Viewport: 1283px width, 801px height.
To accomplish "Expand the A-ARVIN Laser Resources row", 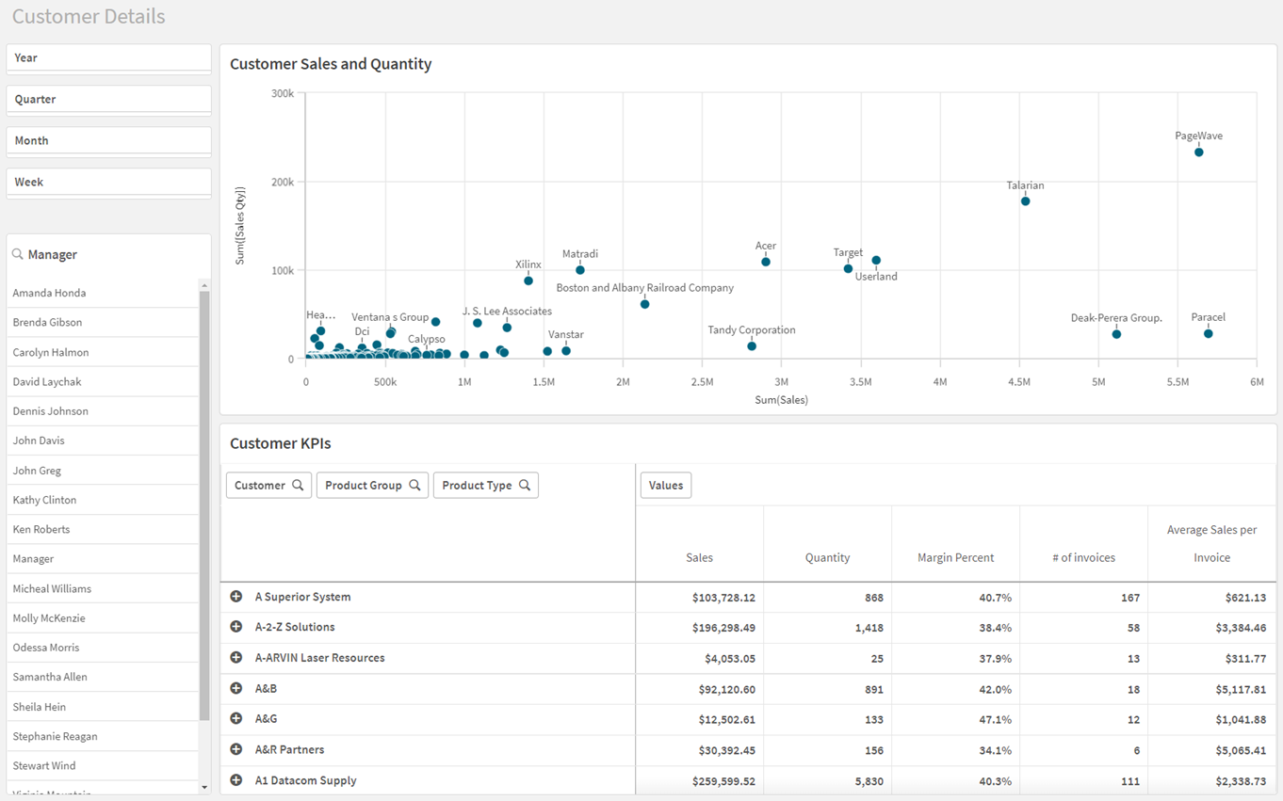I will click(x=236, y=658).
